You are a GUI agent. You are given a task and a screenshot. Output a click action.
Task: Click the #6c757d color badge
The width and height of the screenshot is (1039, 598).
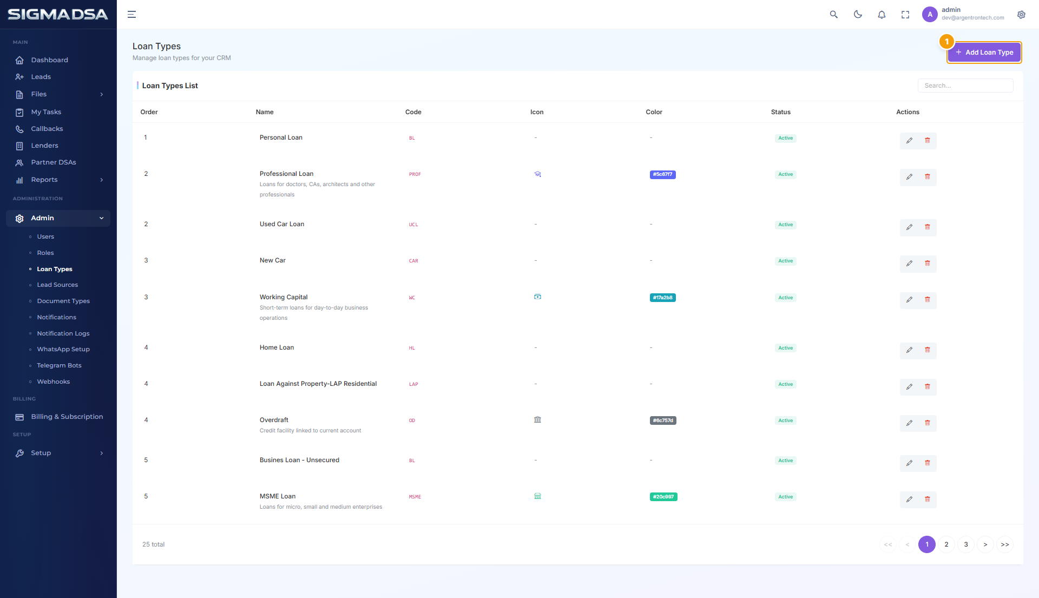pos(663,420)
